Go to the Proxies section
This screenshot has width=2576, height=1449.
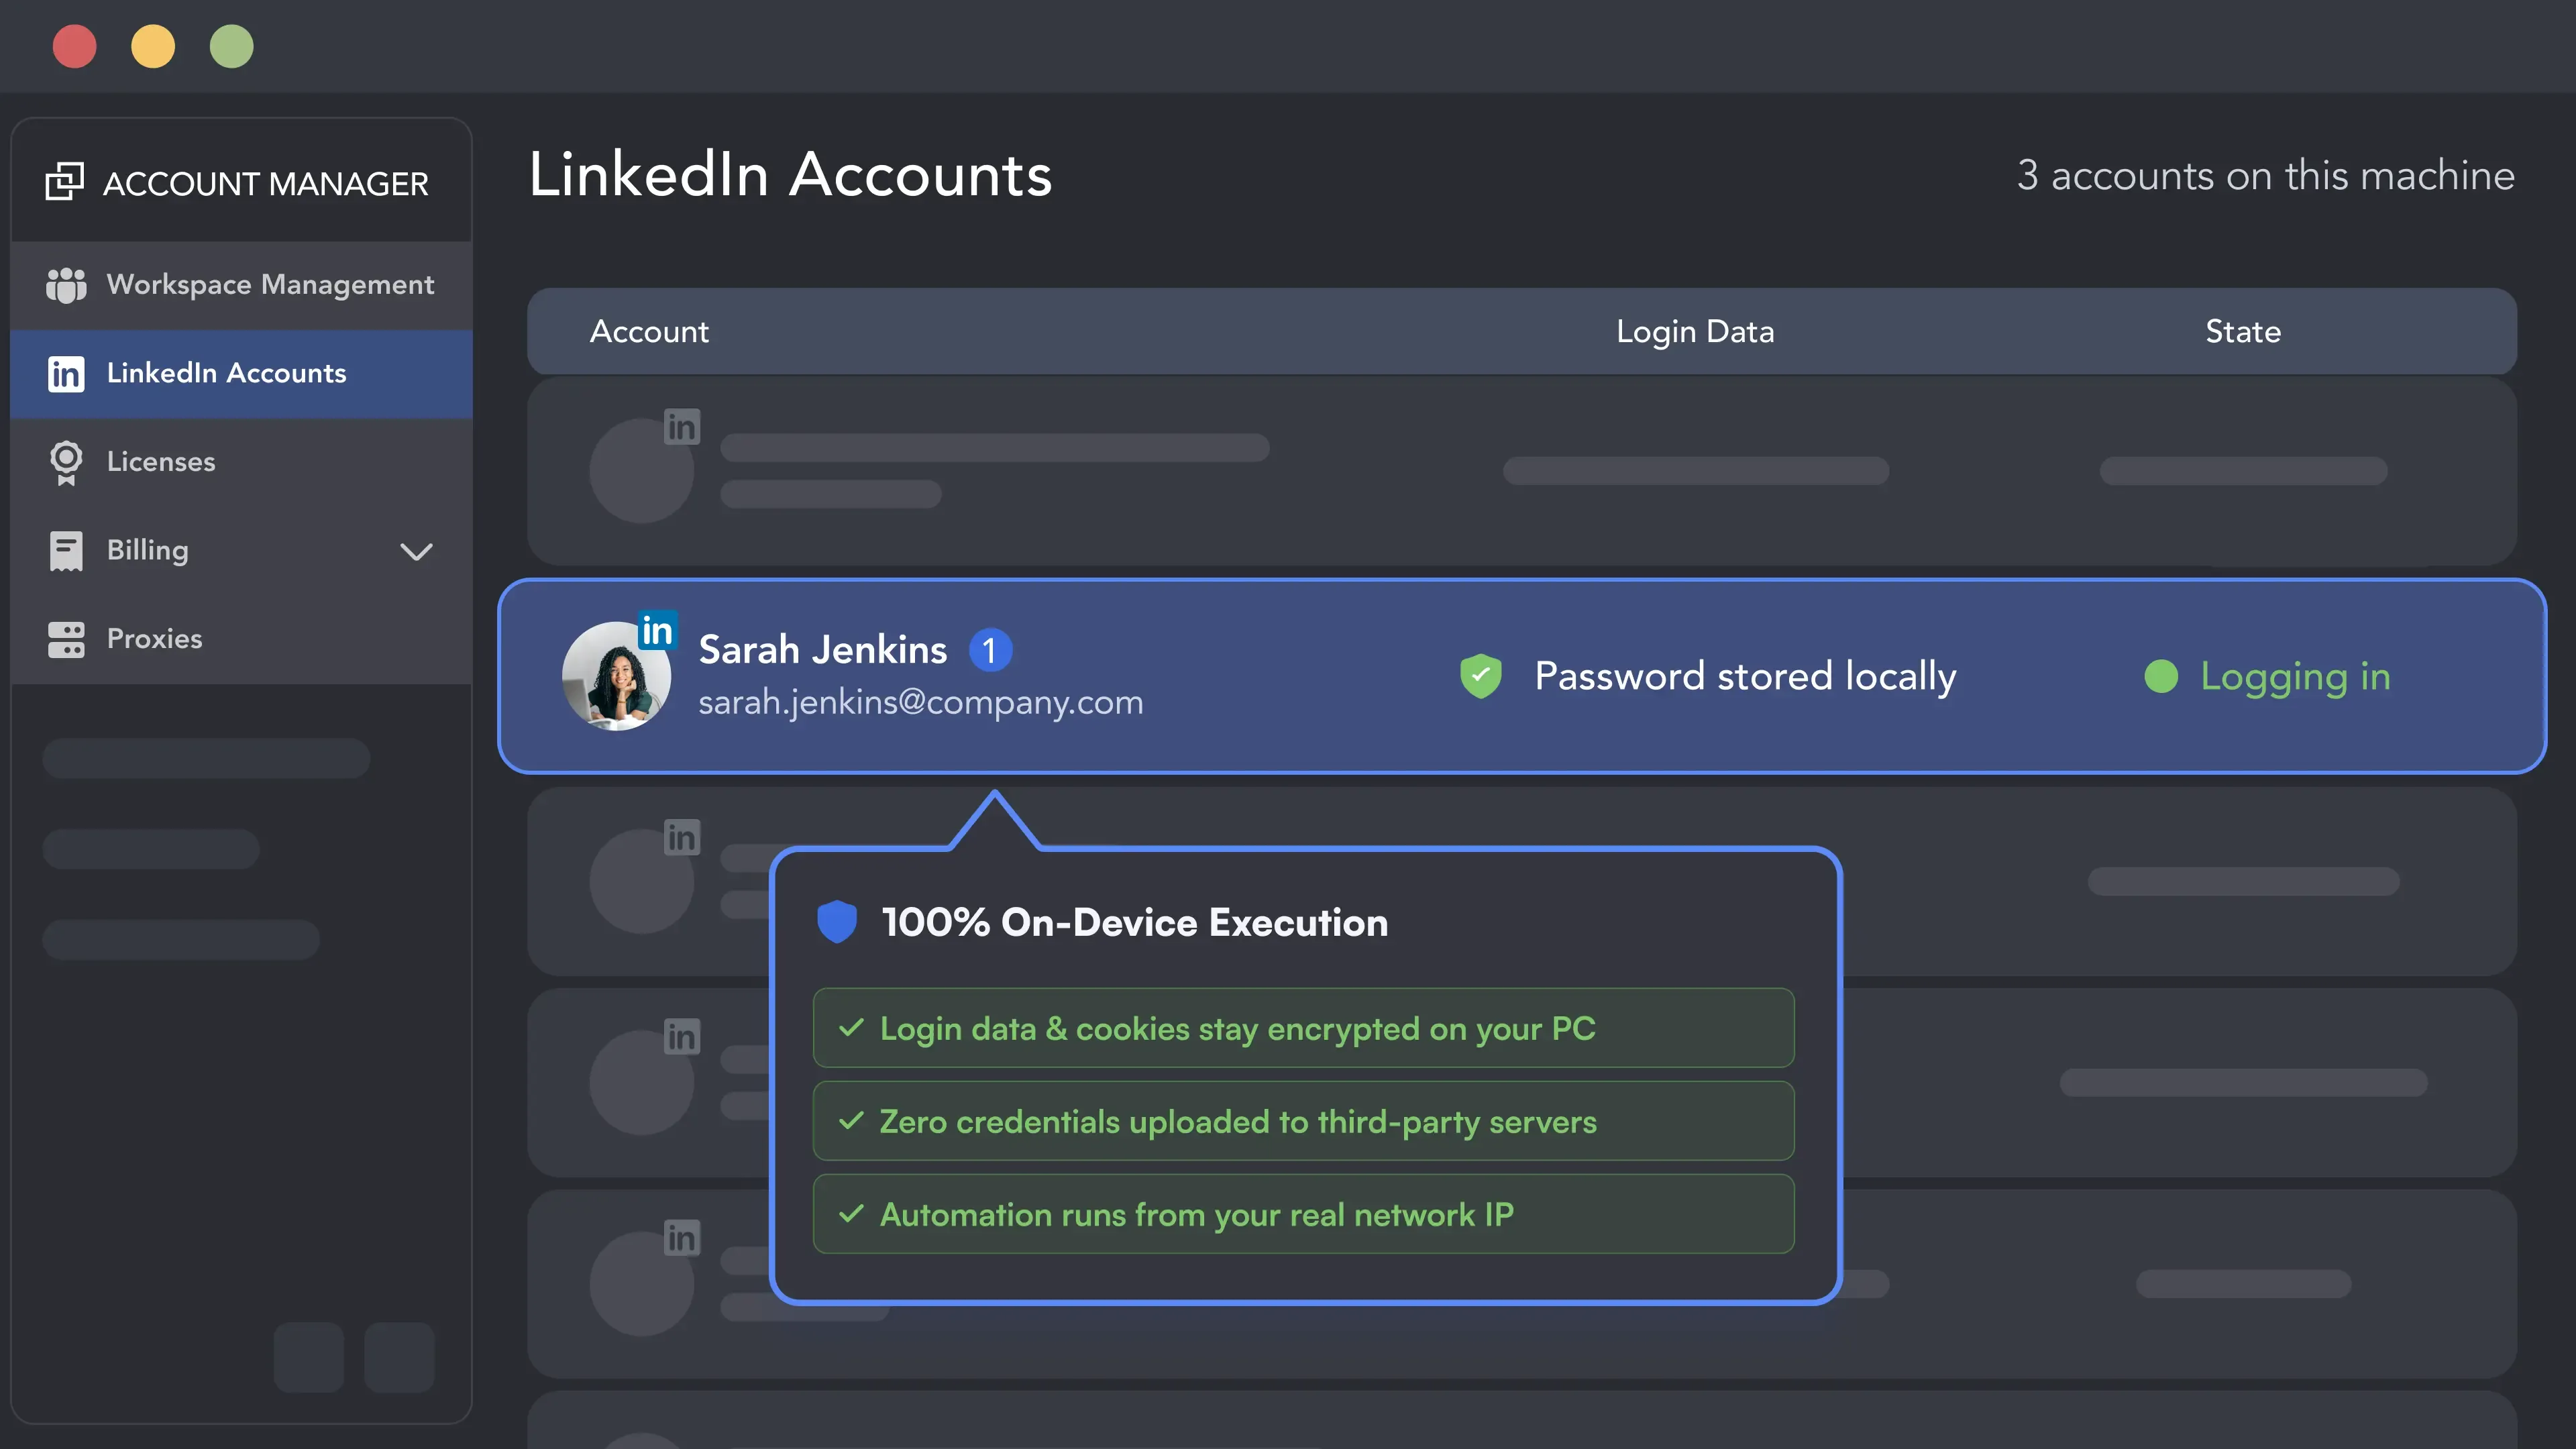pyautogui.click(x=241, y=640)
